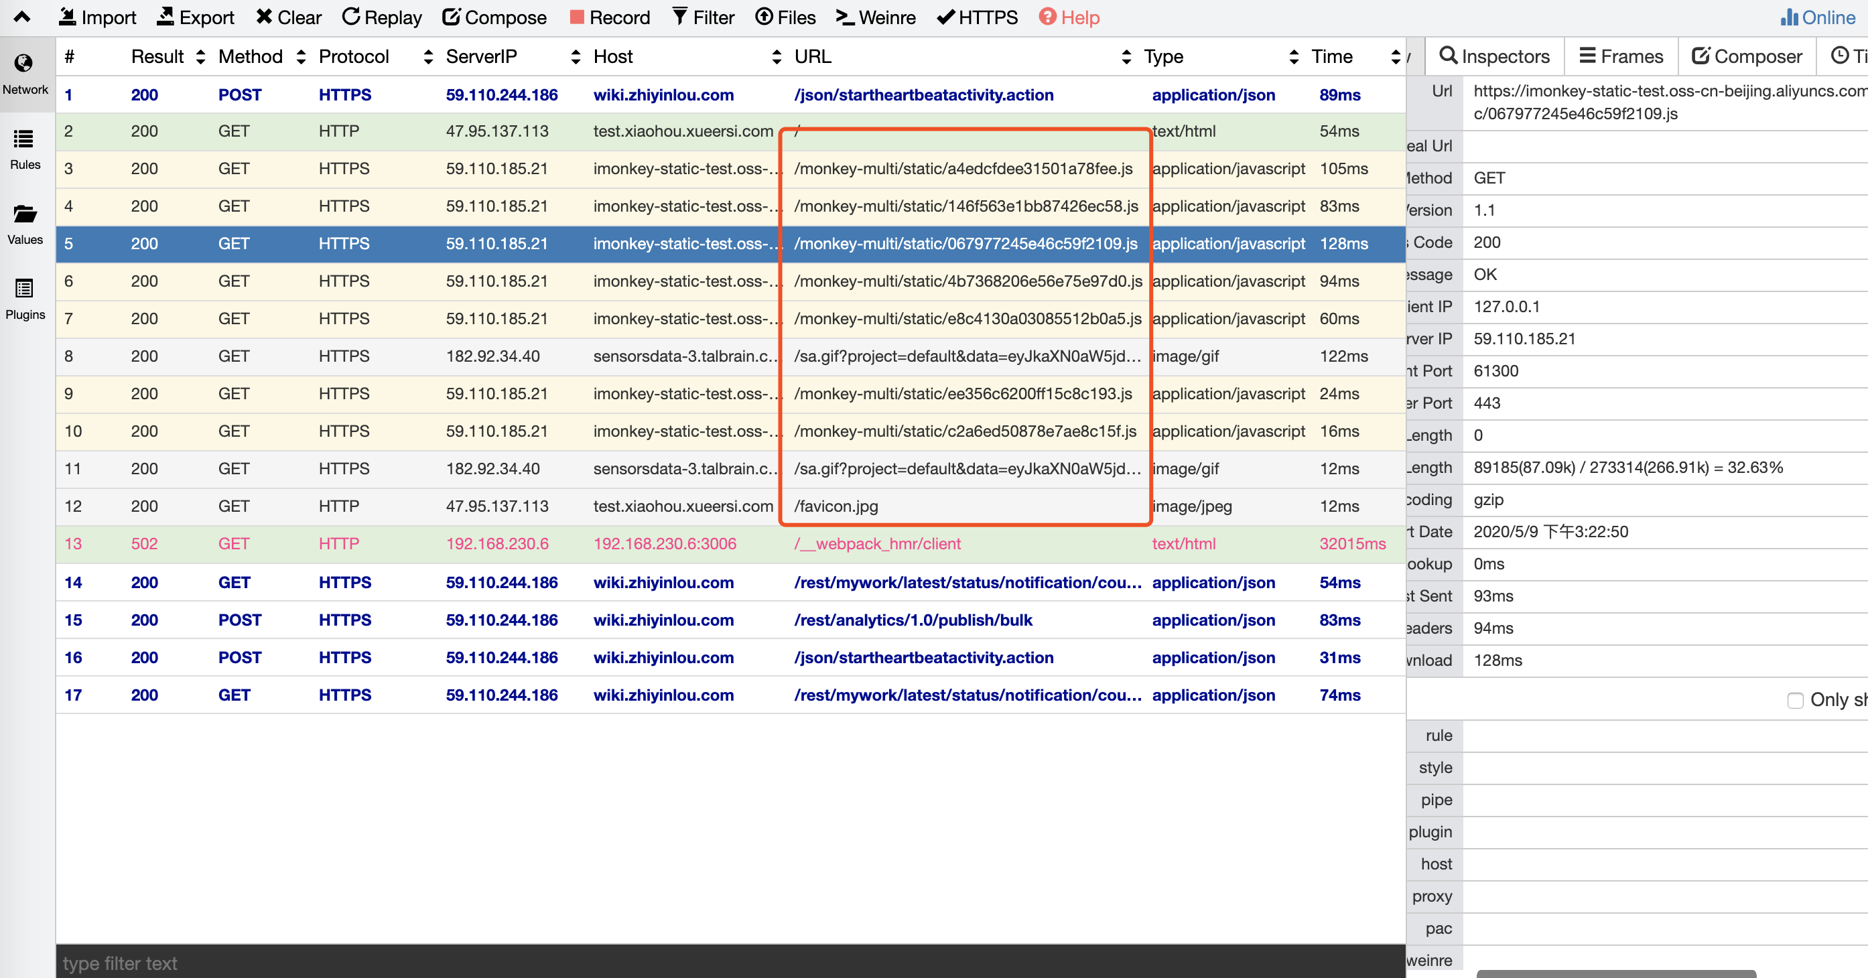Open the Help link
The image size is (1868, 978).
[x=1069, y=17]
